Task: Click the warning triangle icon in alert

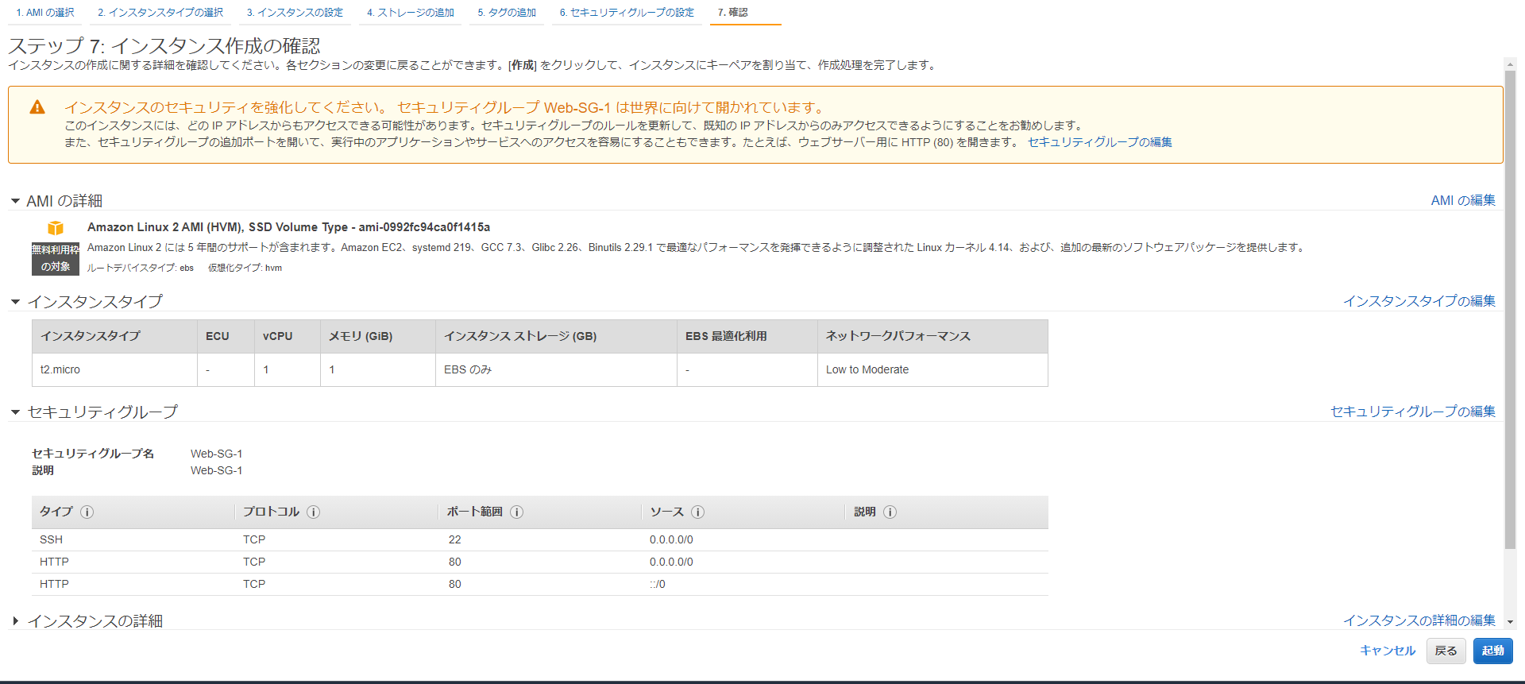Action: tap(37, 107)
